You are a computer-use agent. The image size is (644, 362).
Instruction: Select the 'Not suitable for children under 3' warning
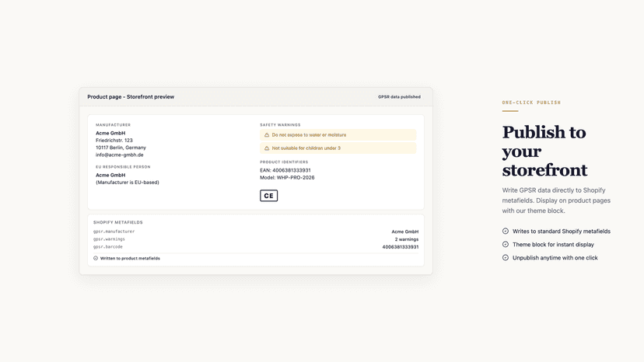(338, 148)
